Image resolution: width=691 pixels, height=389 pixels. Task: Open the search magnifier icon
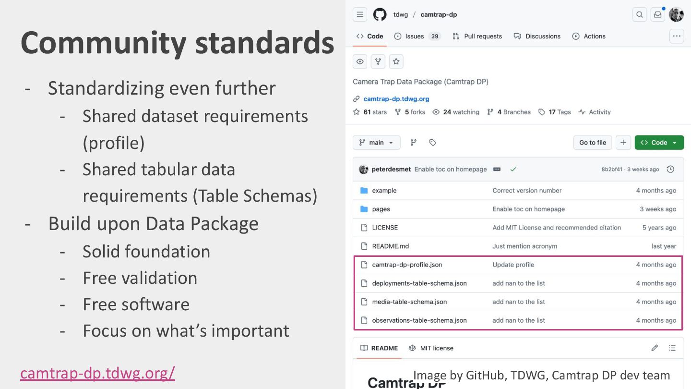(640, 14)
